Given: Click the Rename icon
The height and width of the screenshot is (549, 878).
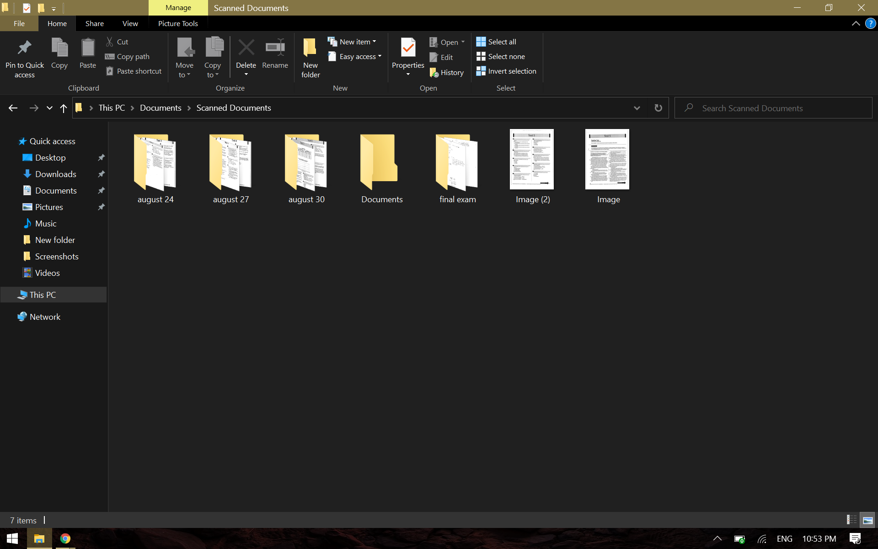Looking at the screenshot, I should (x=275, y=47).
